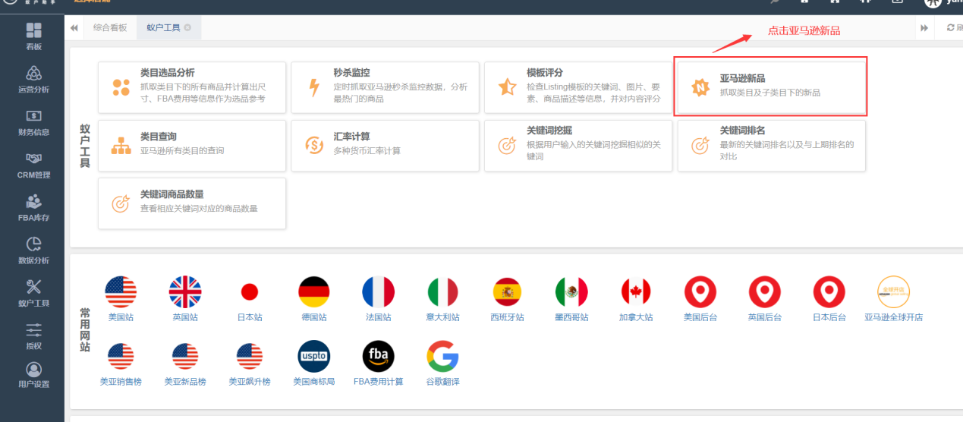963x422 pixels.
Task: Open the 日本站 website shortcut
Action: 250,299
